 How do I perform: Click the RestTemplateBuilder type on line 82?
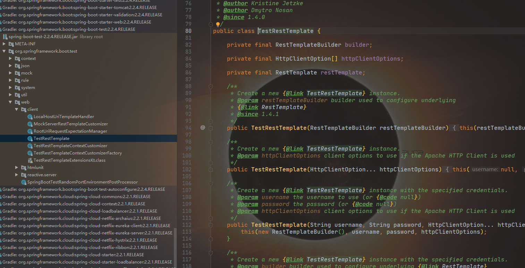click(308, 45)
